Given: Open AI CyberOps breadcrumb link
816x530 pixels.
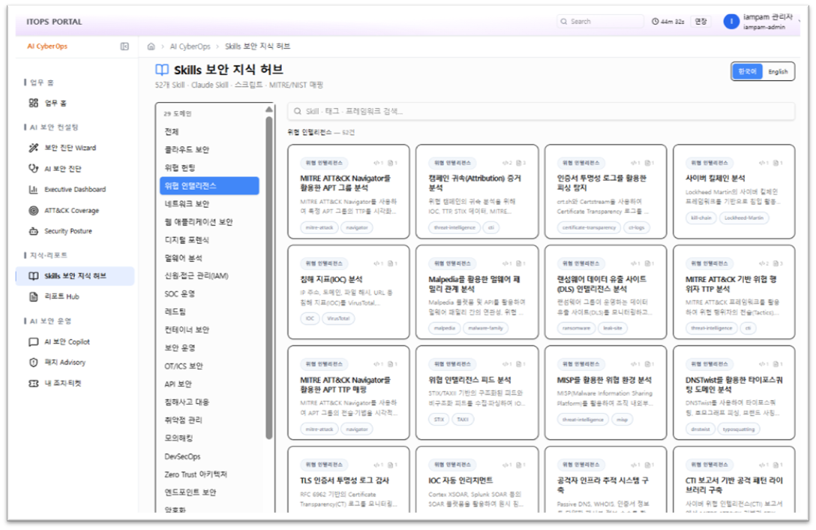Looking at the screenshot, I should [x=190, y=46].
